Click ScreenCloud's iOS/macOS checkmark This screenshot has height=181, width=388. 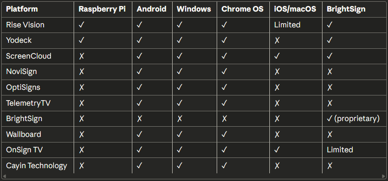tap(277, 56)
